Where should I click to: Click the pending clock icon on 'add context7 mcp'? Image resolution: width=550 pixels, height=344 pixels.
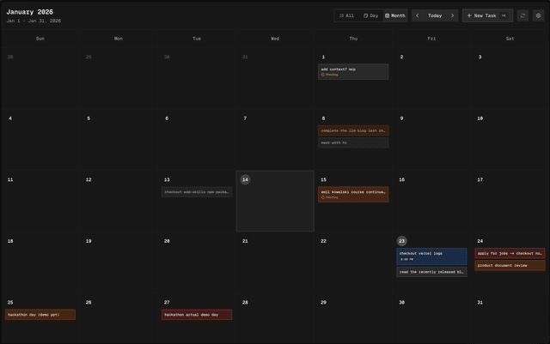pos(322,75)
